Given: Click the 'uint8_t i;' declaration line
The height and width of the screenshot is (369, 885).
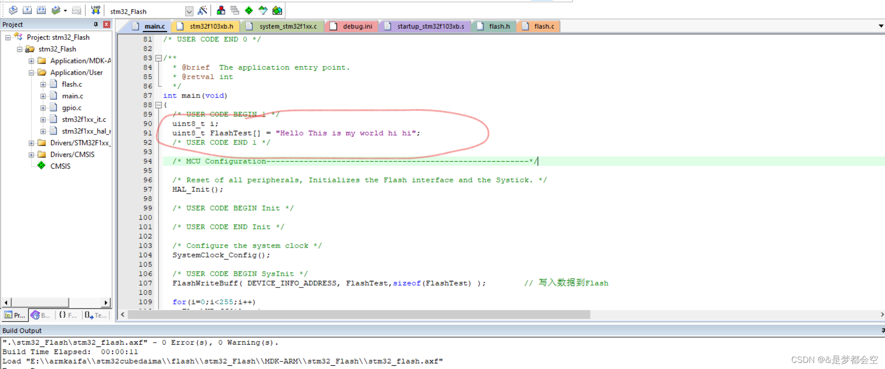Looking at the screenshot, I should (x=195, y=124).
